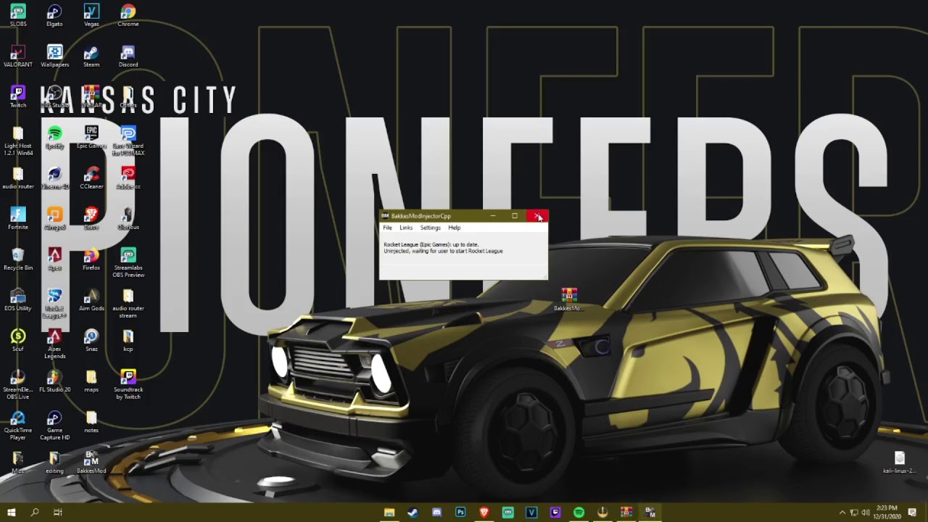Select the Steam desktop shortcut
This screenshot has height=522, width=928.
click(x=91, y=56)
